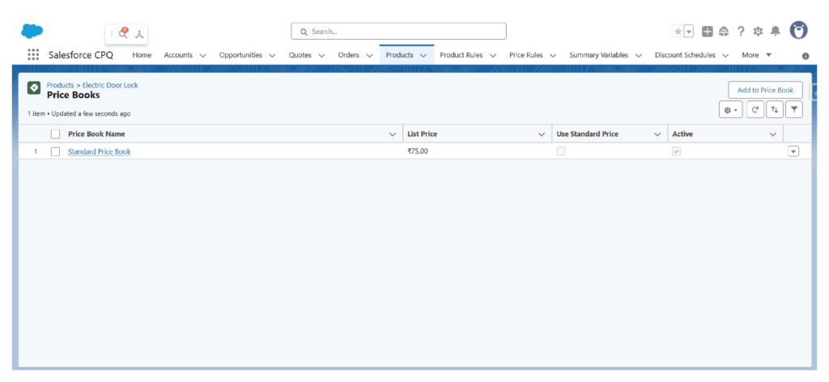Click Use Standard Price checkbox in row

(x=561, y=151)
